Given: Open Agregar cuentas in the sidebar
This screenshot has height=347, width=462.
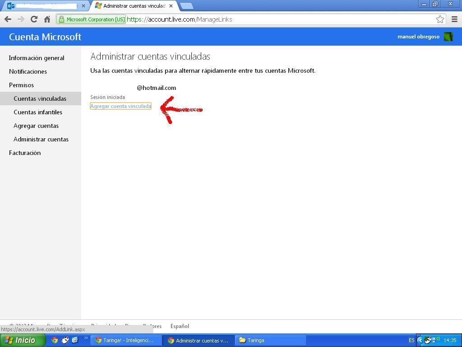Looking at the screenshot, I should point(36,126).
